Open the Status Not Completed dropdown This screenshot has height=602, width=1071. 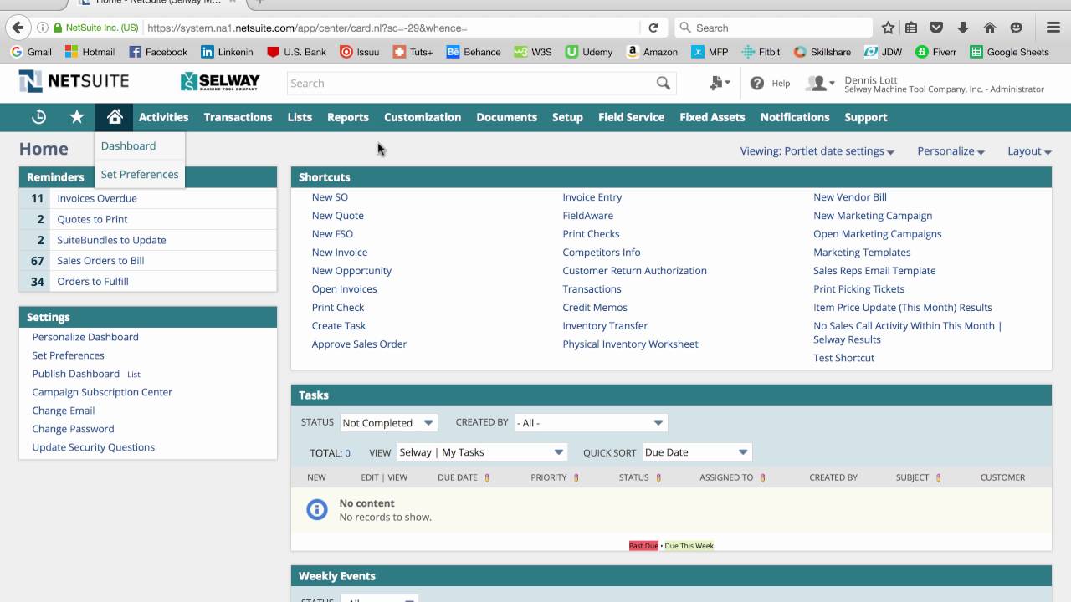389,422
